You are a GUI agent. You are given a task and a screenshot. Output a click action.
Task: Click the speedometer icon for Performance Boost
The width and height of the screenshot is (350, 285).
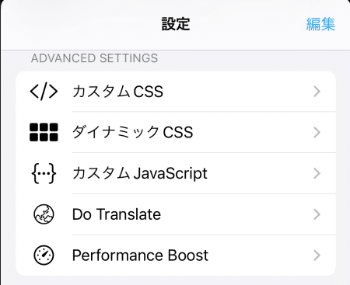click(x=44, y=255)
